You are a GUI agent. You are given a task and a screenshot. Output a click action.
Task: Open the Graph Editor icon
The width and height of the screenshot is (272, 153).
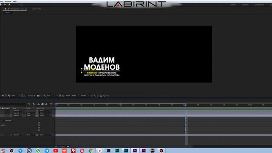tap(51, 104)
